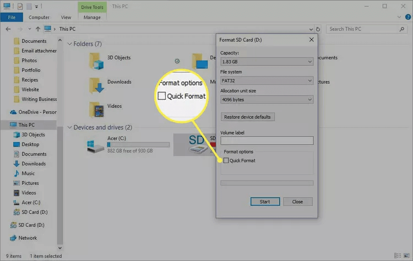The height and width of the screenshot is (261, 413).
Task: Select OneDrive cloud icon in navigation pane
Action: (x=13, y=112)
